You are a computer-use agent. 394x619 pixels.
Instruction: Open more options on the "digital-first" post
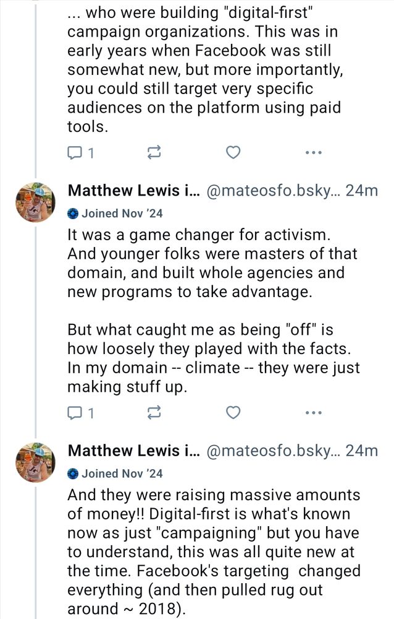click(x=313, y=152)
